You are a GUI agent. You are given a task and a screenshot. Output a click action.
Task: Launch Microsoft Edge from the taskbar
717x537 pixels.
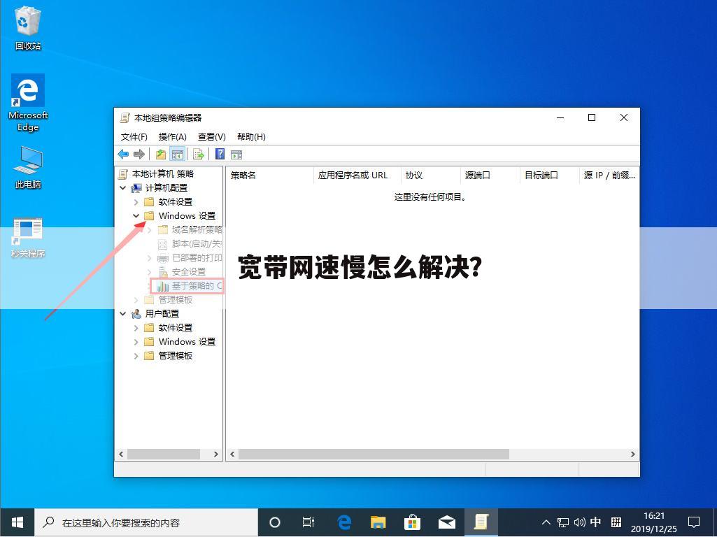(343, 522)
